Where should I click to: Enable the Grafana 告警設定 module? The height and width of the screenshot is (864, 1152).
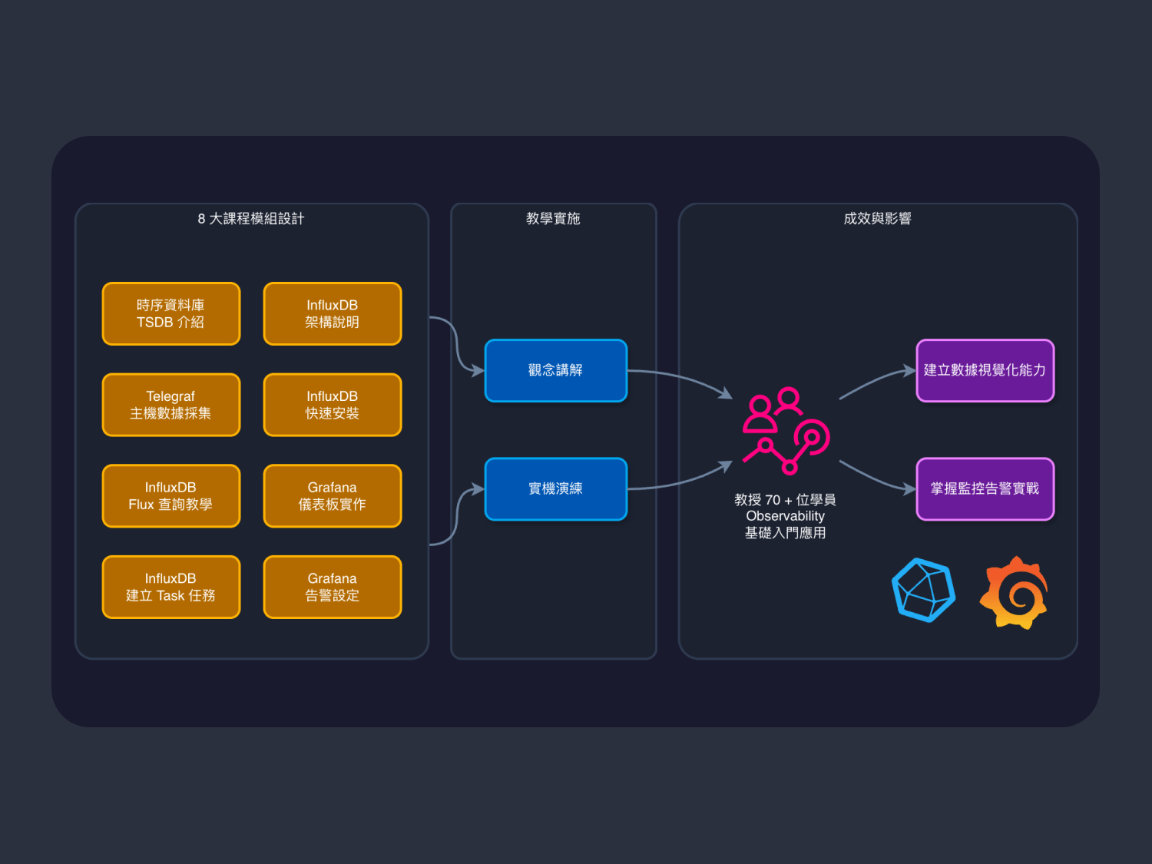point(332,586)
